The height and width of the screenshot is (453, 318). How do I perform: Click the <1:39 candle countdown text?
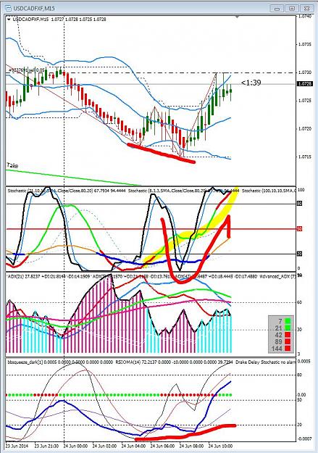pos(251,83)
